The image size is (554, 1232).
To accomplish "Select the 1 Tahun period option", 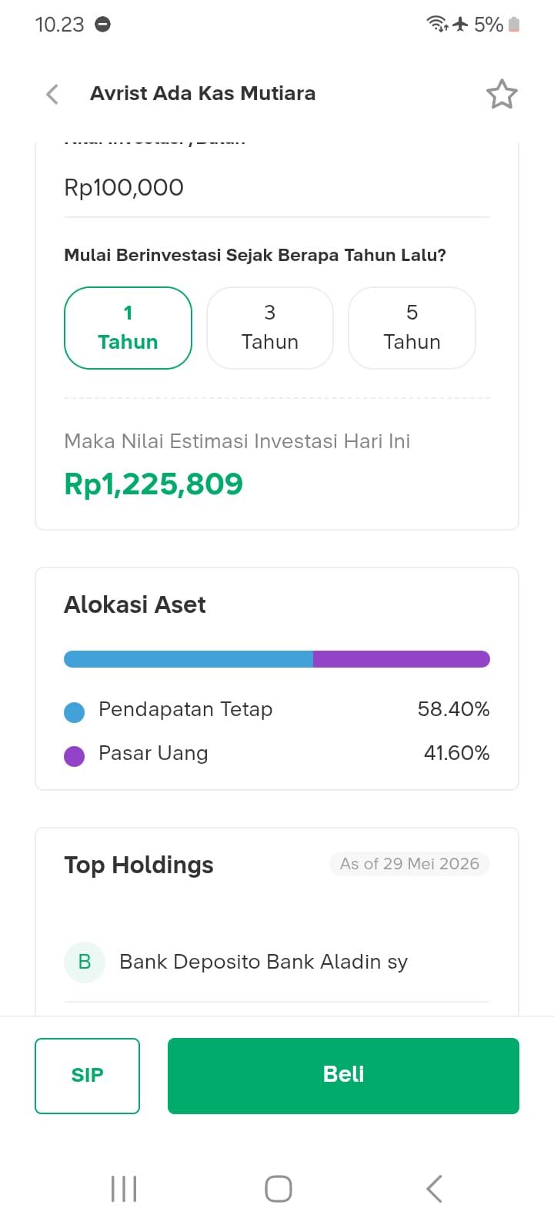I will coord(128,328).
